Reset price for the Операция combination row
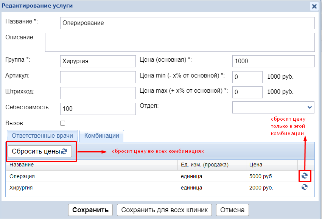 point(304,176)
